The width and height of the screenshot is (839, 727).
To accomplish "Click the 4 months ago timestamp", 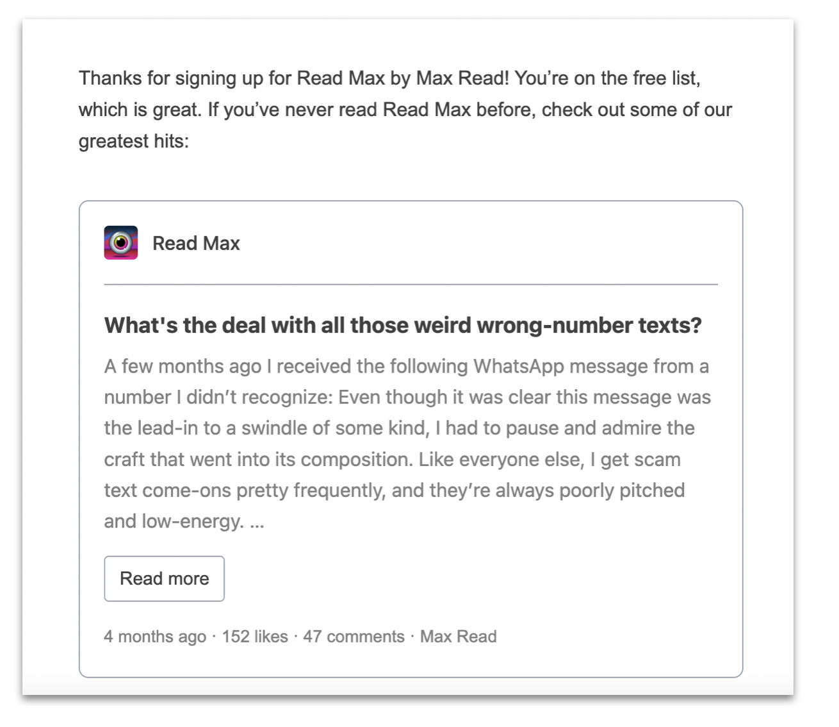I will [154, 637].
